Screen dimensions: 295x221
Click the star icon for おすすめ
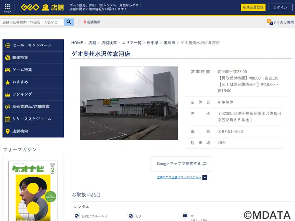click(x=8, y=82)
